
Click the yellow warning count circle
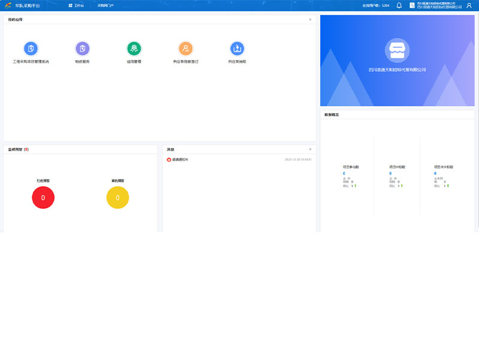(x=117, y=197)
